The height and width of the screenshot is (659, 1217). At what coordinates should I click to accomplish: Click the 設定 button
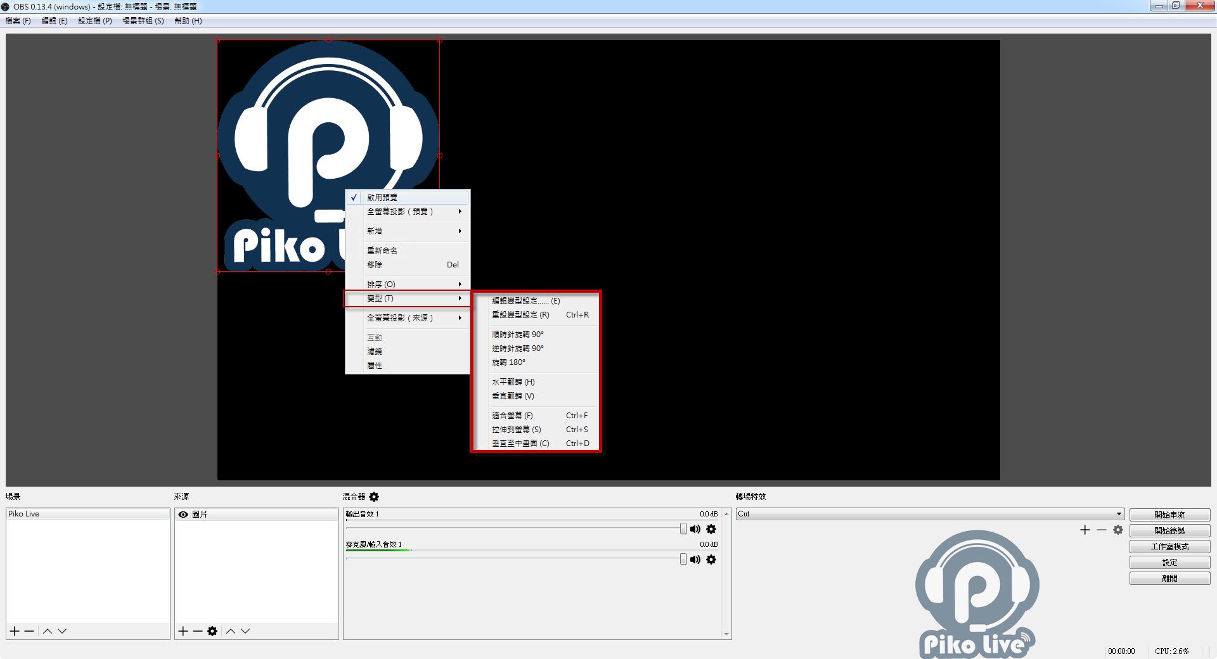coord(1169,563)
